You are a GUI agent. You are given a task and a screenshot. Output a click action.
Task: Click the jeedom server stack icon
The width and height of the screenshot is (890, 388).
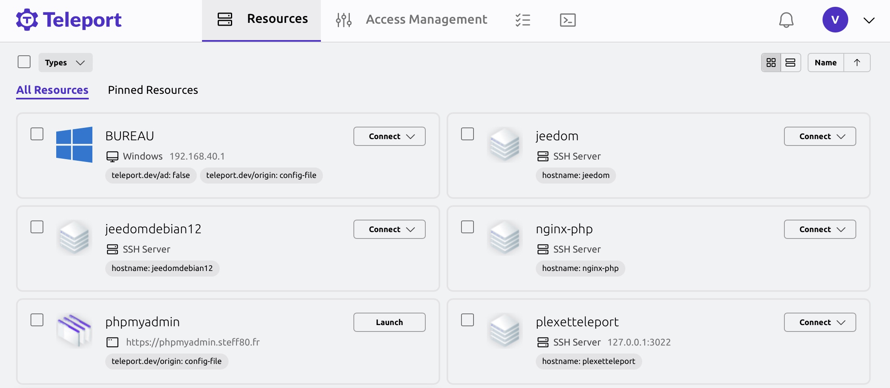tap(505, 145)
